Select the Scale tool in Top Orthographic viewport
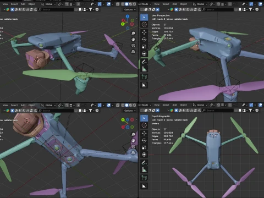The height and width of the screenshot is (198, 264). click(144, 147)
